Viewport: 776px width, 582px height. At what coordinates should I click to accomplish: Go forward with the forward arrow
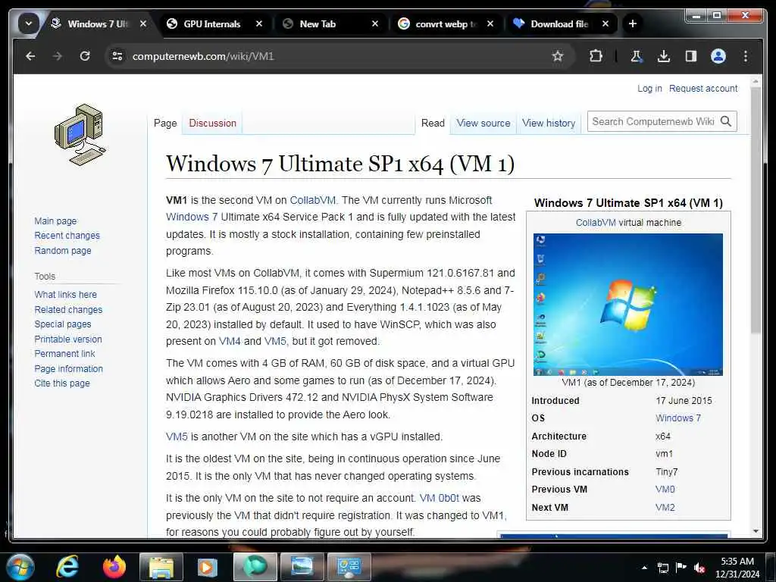click(58, 56)
